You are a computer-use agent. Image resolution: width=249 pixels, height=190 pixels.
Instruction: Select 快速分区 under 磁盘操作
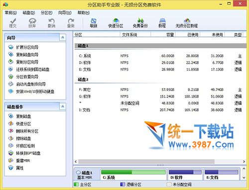[19, 124]
